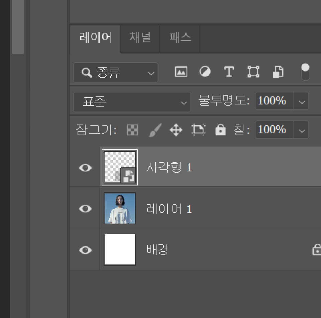Lock all padlock icon
321x318 pixels.
click(220, 130)
